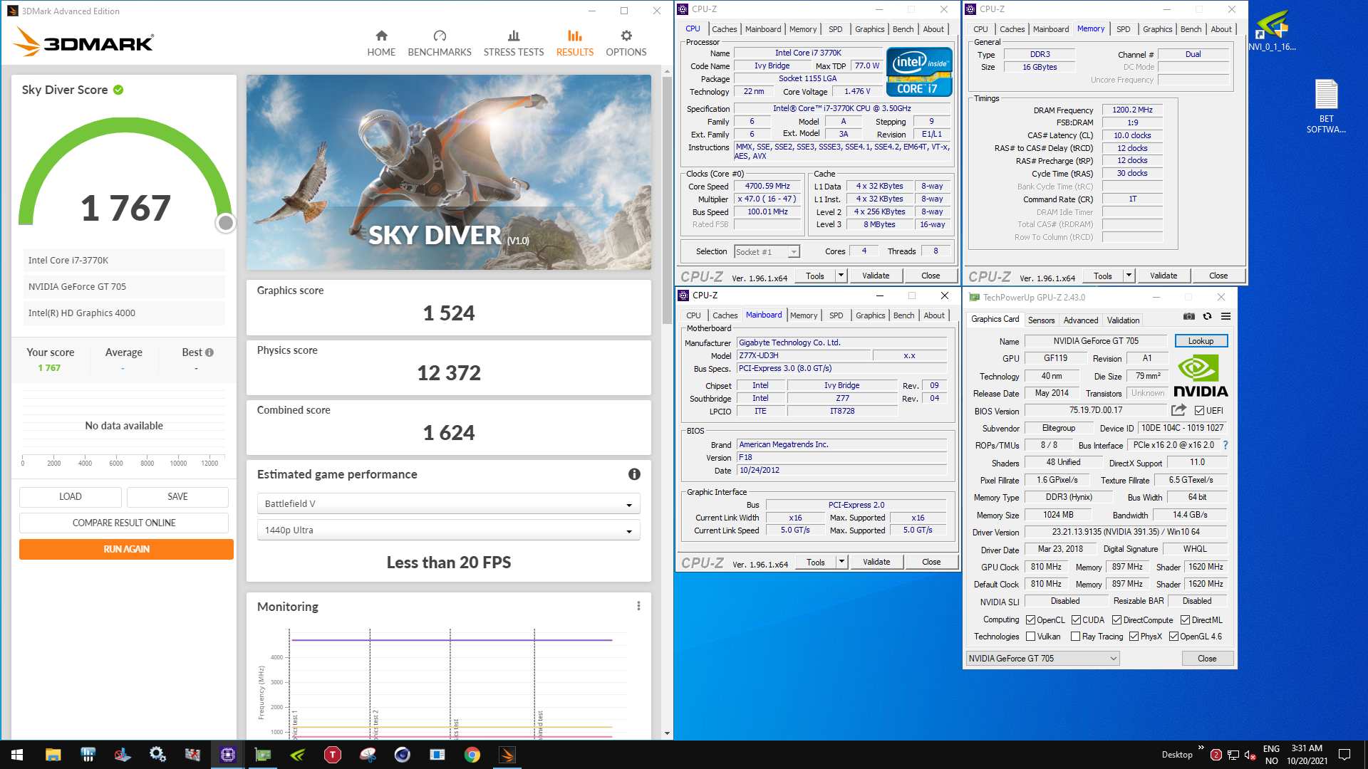Viewport: 1368px width, 769px height.
Task: Open the NVI_0_1_16 desktop shortcut
Action: [x=1273, y=30]
